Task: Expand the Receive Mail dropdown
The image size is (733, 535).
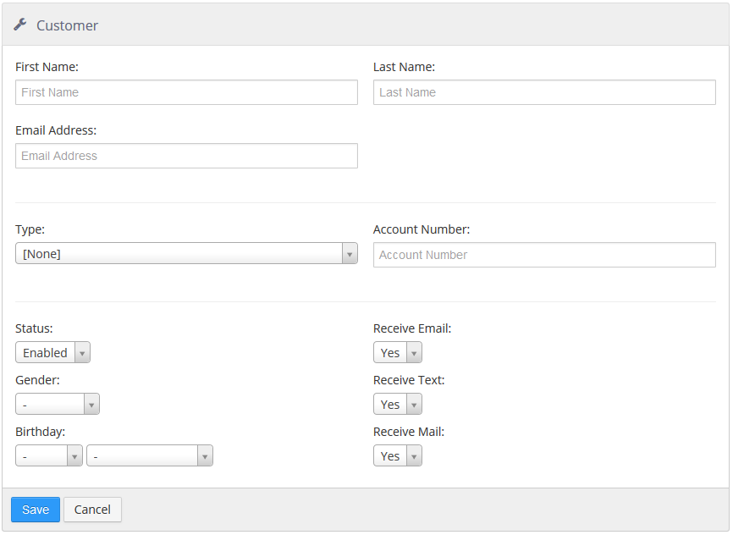Action: click(x=398, y=456)
